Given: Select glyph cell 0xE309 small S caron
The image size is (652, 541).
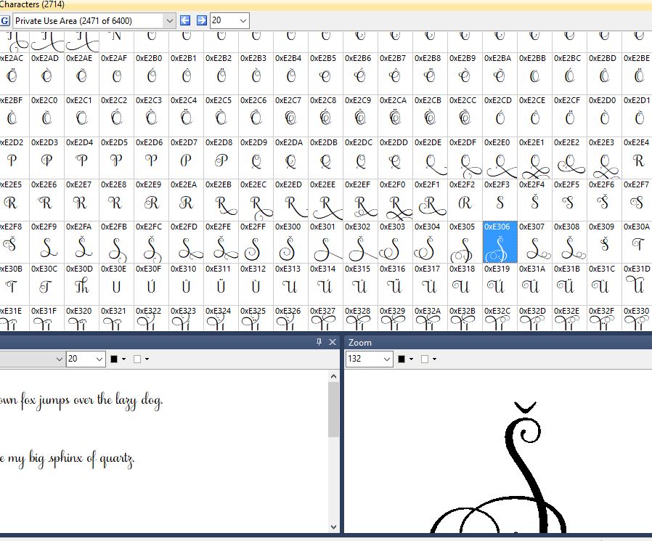Looking at the screenshot, I should coord(604,242).
